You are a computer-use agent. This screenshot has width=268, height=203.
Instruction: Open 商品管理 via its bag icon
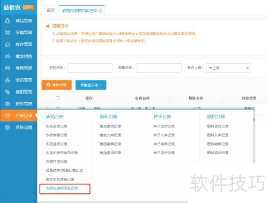(8, 21)
